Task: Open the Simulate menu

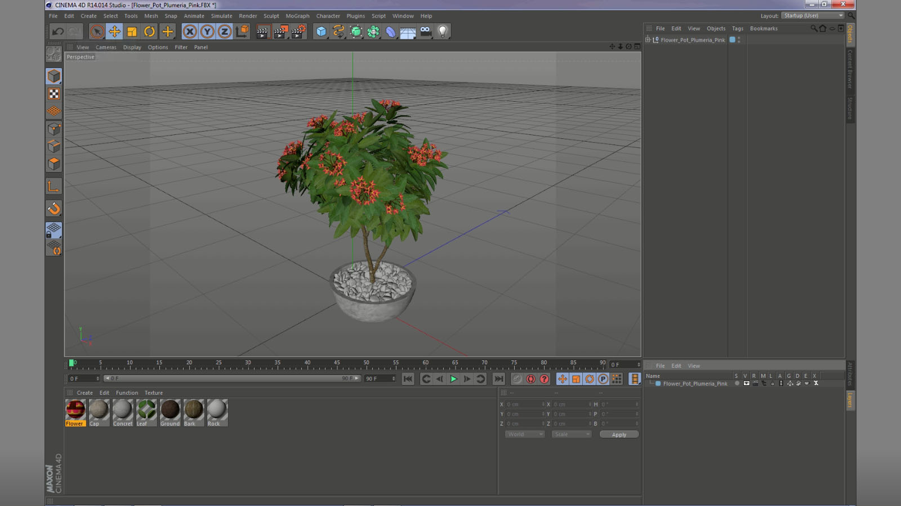Action: pos(221,16)
